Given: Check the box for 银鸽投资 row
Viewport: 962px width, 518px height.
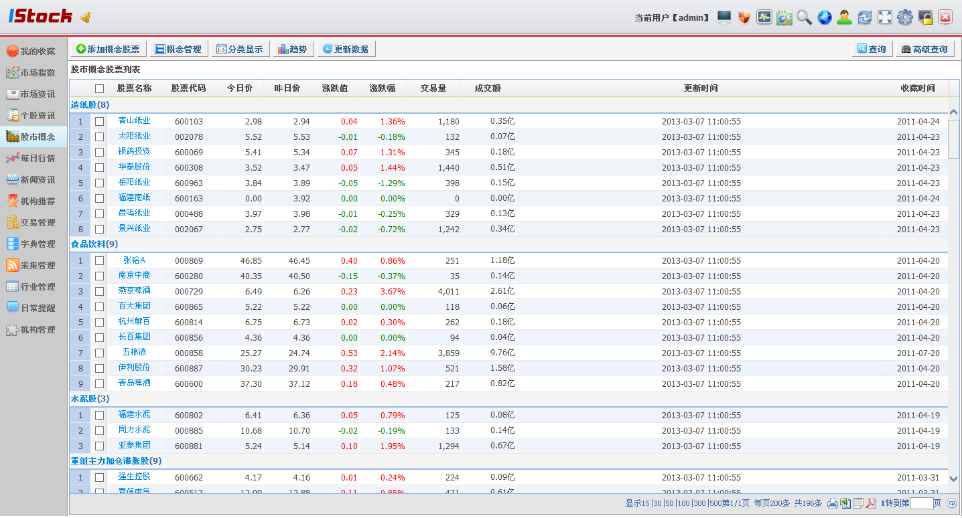Looking at the screenshot, I should [99, 153].
